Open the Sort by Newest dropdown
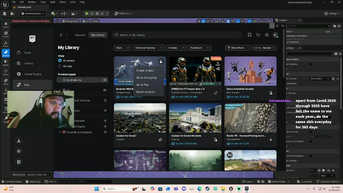This screenshot has height=193, width=343. [264, 48]
